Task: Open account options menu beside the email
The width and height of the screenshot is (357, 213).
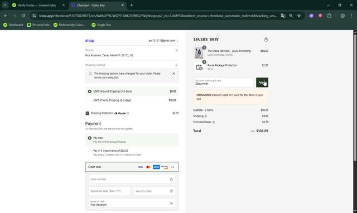Action: point(177,41)
